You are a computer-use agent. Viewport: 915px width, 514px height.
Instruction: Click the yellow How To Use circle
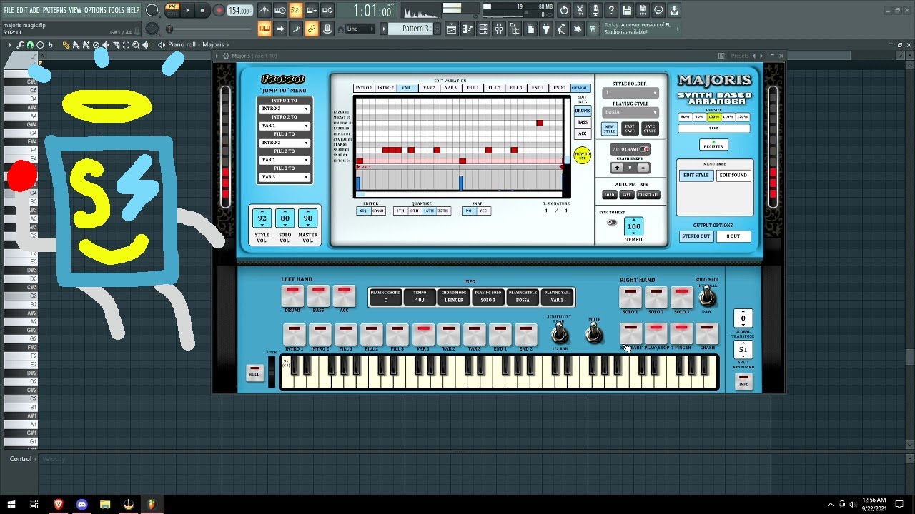[582, 155]
